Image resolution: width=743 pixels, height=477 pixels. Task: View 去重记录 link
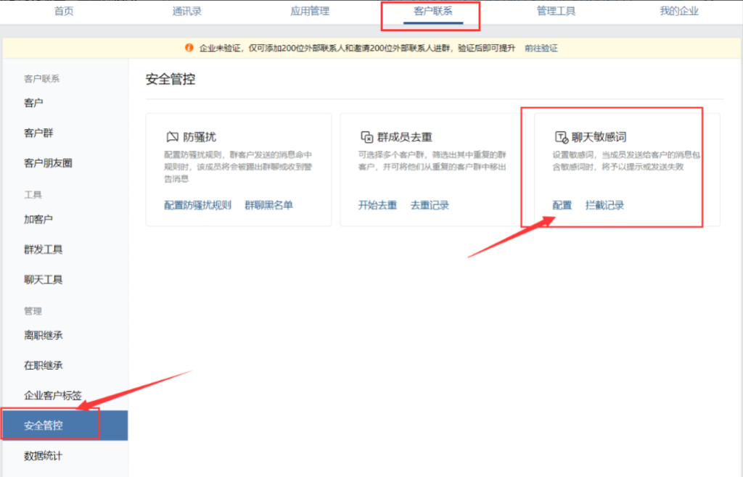pos(430,205)
